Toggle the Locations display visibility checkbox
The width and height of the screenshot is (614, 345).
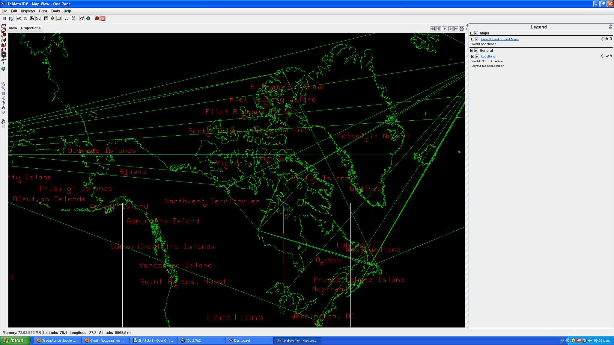tap(477, 56)
